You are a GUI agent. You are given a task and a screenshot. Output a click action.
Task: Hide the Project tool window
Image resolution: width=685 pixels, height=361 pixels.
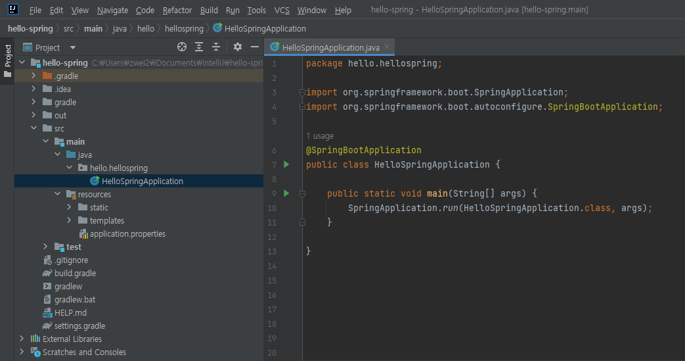tap(255, 47)
